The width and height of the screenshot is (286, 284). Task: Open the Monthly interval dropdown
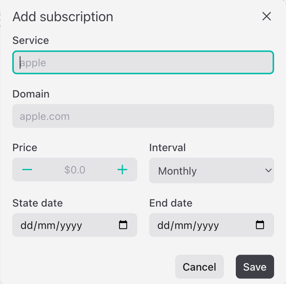pyautogui.click(x=212, y=170)
